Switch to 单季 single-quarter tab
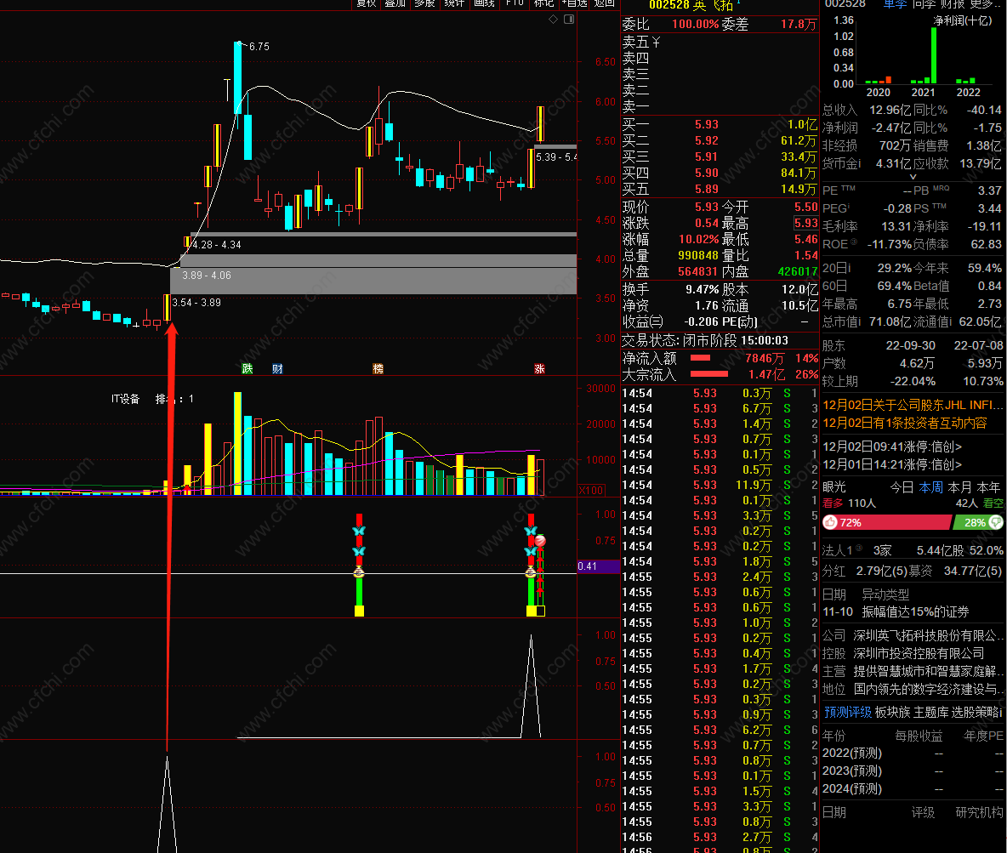The image size is (1007, 853). 895,4
